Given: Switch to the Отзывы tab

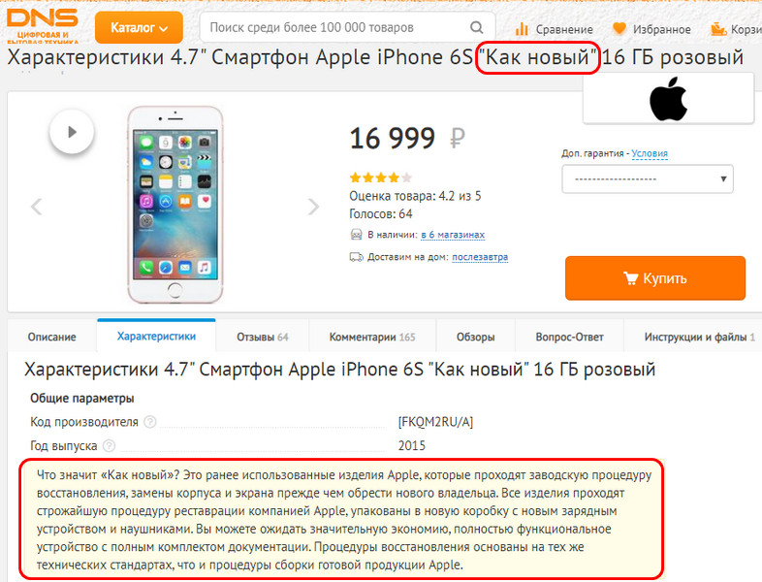Looking at the screenshot, I should pyautogui.click(x=263, y=337).
